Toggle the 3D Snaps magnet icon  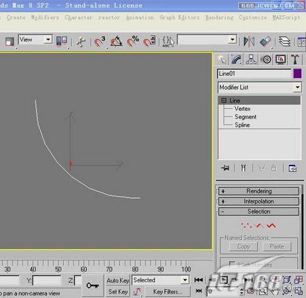[99, 42]
